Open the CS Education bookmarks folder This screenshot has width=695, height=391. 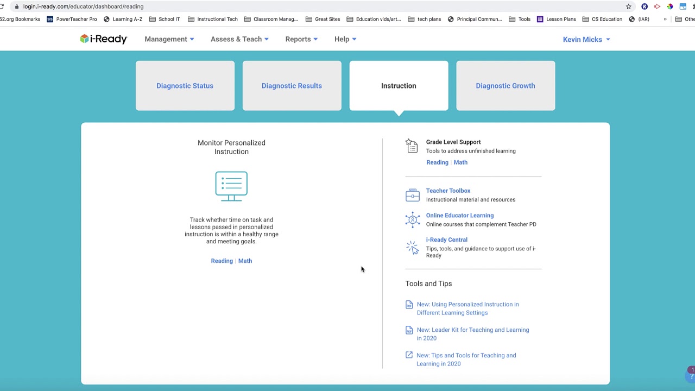point(602,19)
